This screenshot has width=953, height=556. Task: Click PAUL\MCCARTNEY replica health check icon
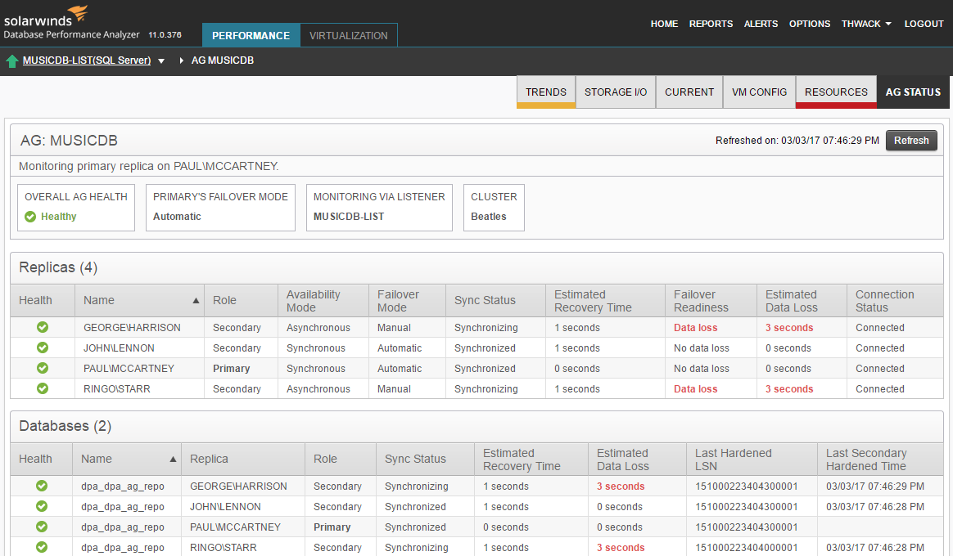click(x=43, y=368)
